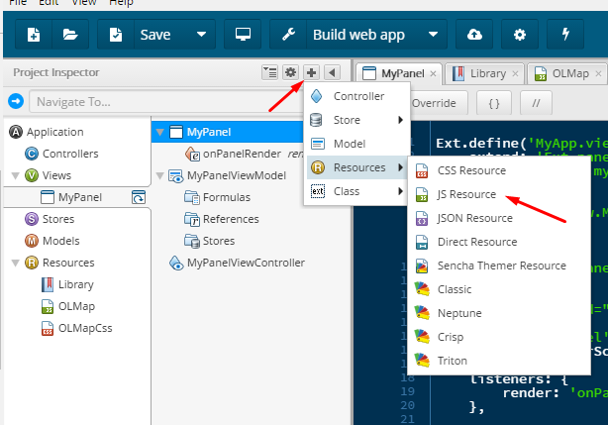
Task: Click the blue Navigate arrow icon
Action: pyautogui.click(x=16, y=102)
